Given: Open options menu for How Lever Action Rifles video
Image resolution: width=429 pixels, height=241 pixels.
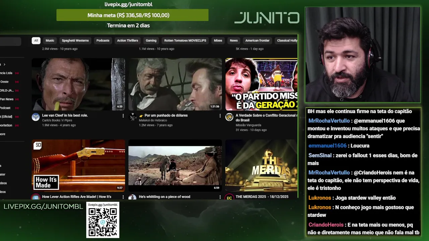Looking at the screenshot, I should tap(123, 197).
